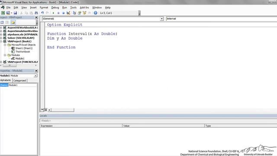This screenshot has height=156, width=277.
Task: Open the Run menu
Action: tap(64, 8)
